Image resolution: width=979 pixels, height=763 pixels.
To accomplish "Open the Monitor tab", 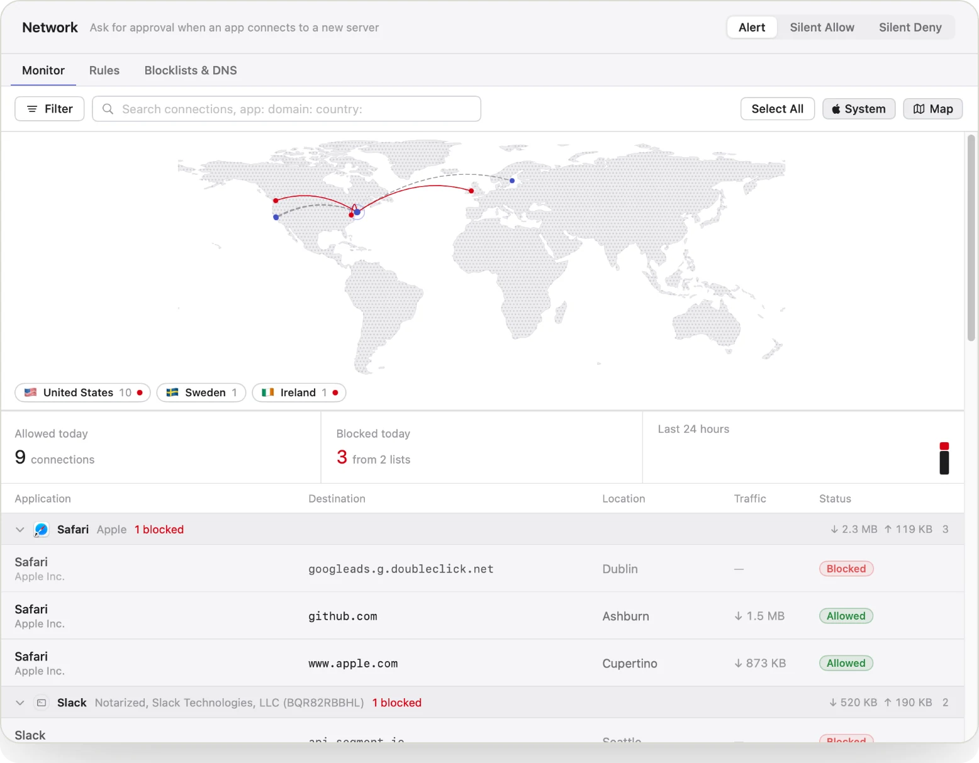I will 43,70.
